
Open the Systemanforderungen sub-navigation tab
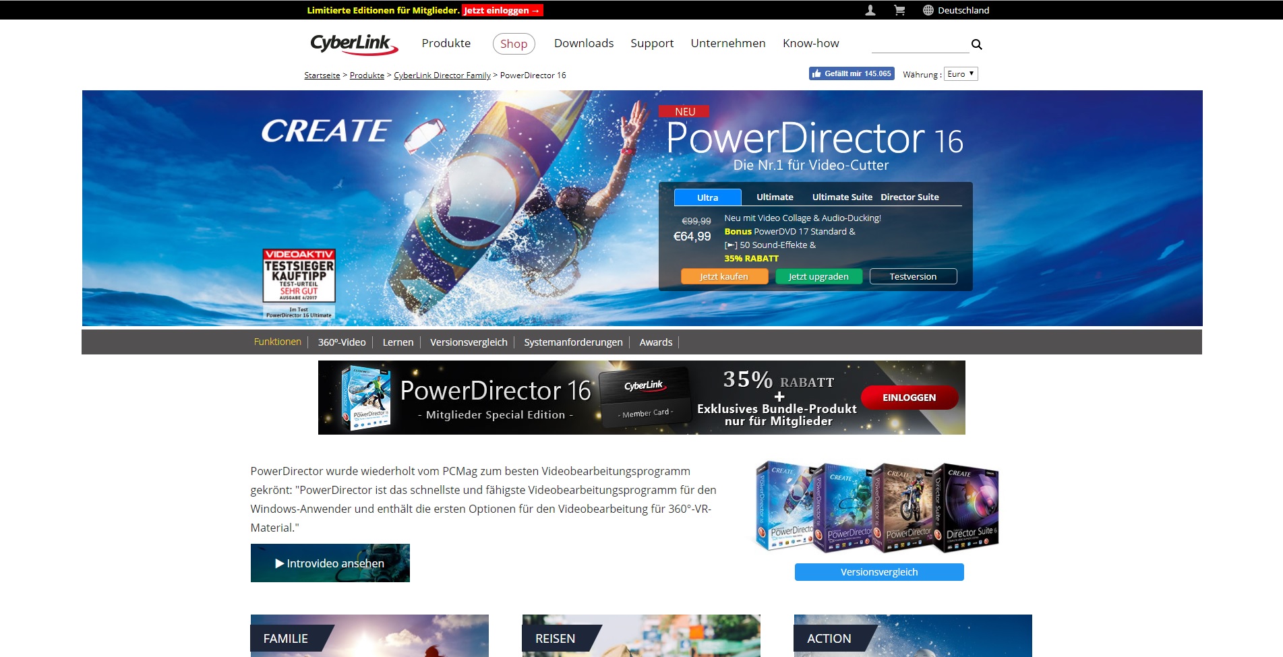(x=573, y=342)
